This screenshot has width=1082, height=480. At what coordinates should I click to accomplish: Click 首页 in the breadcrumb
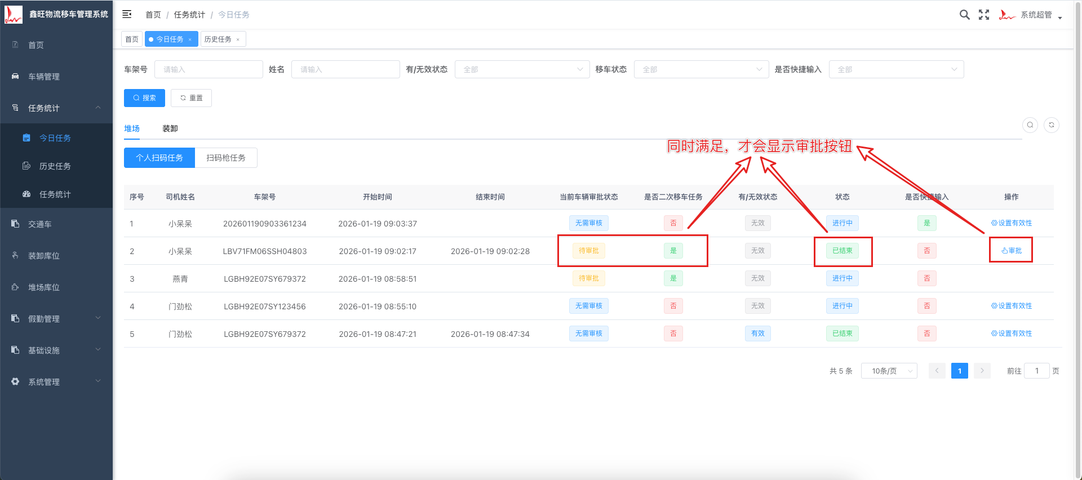point(153,15)
